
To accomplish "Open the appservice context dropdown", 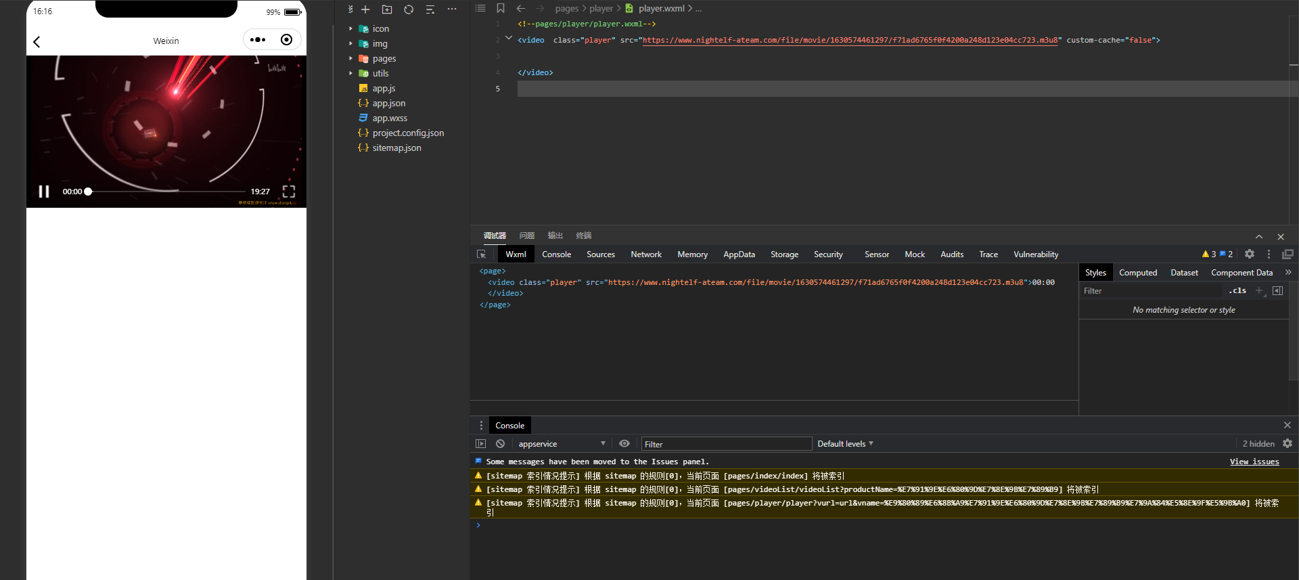I will click(562, 444).
